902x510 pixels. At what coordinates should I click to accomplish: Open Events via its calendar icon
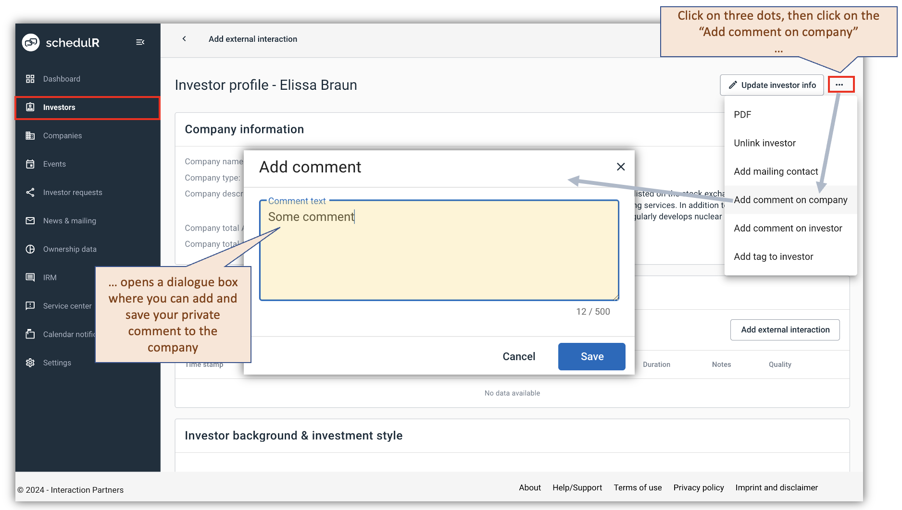[x=30, y=164]
